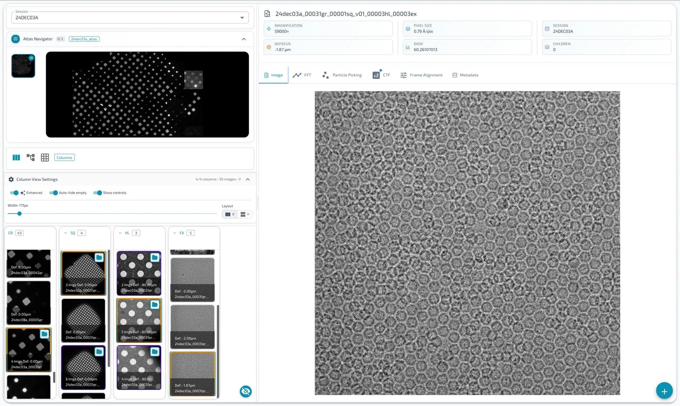Open the CTF tab
The width and height of the screenshot is (680, 406).
381,75
